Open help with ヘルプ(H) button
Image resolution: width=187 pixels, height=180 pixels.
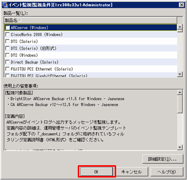pyautogui.click(x=167, y=172)
